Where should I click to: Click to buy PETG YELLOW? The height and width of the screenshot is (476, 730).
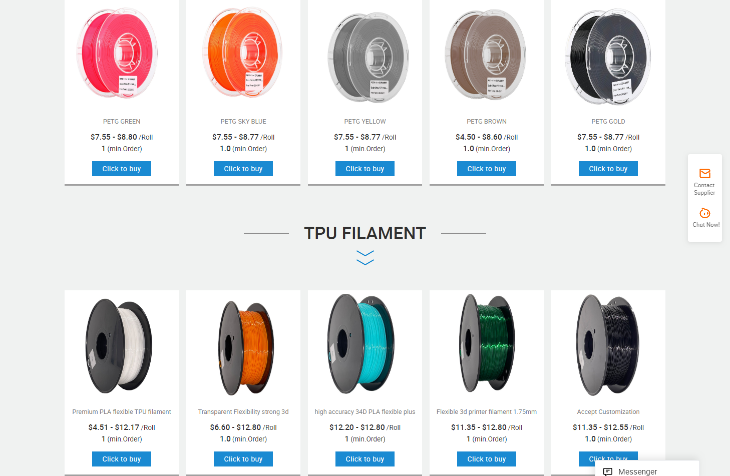coord(365,169)
